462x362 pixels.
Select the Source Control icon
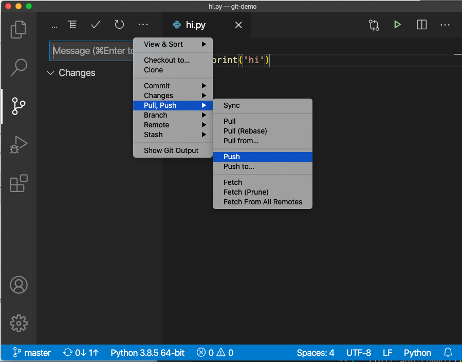[x=19, y=106]
